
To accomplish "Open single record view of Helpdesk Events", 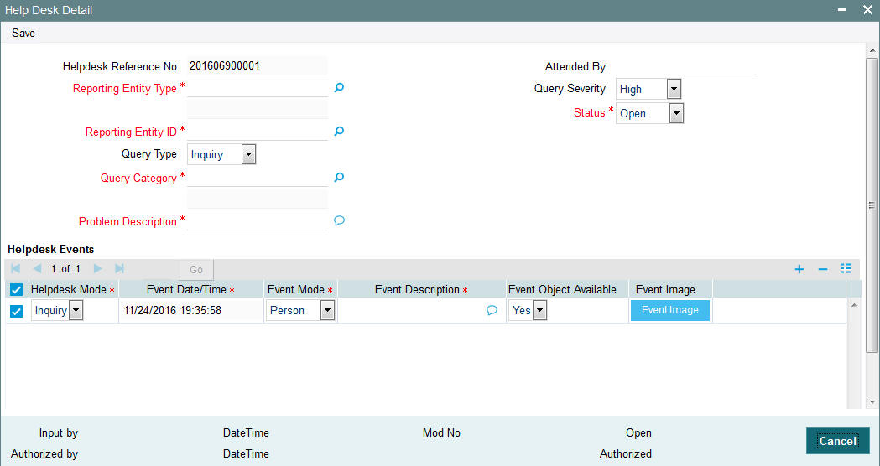I will coord(846,268).
